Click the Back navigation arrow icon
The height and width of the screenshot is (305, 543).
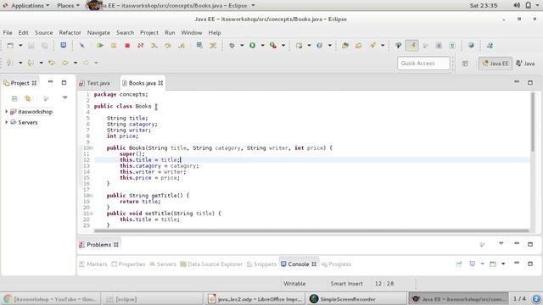[x=64, y=63]
